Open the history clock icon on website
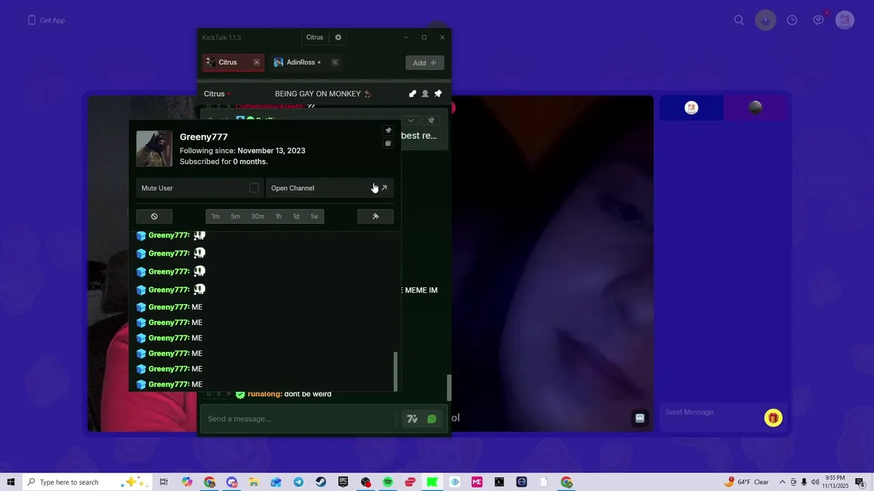Viewport: 874px width, 491px height. click(792, 20)
